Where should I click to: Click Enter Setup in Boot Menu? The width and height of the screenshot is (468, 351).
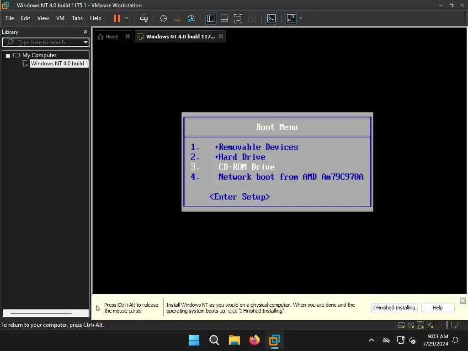tap(239, 197)
